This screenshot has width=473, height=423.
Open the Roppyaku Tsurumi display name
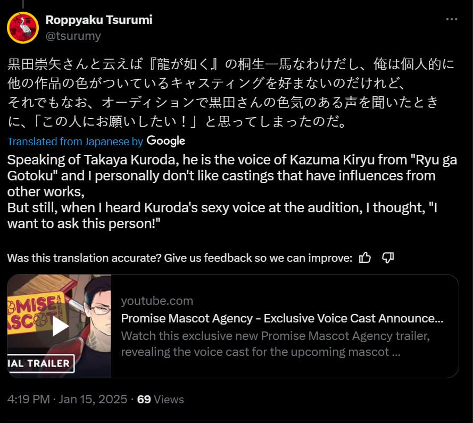[99, 20]
